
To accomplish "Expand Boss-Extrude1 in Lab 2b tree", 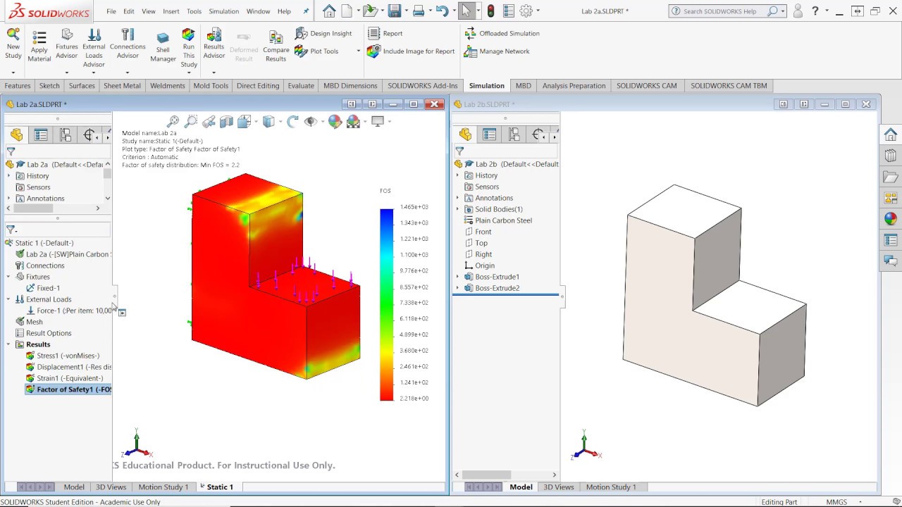I will [457, 277].
